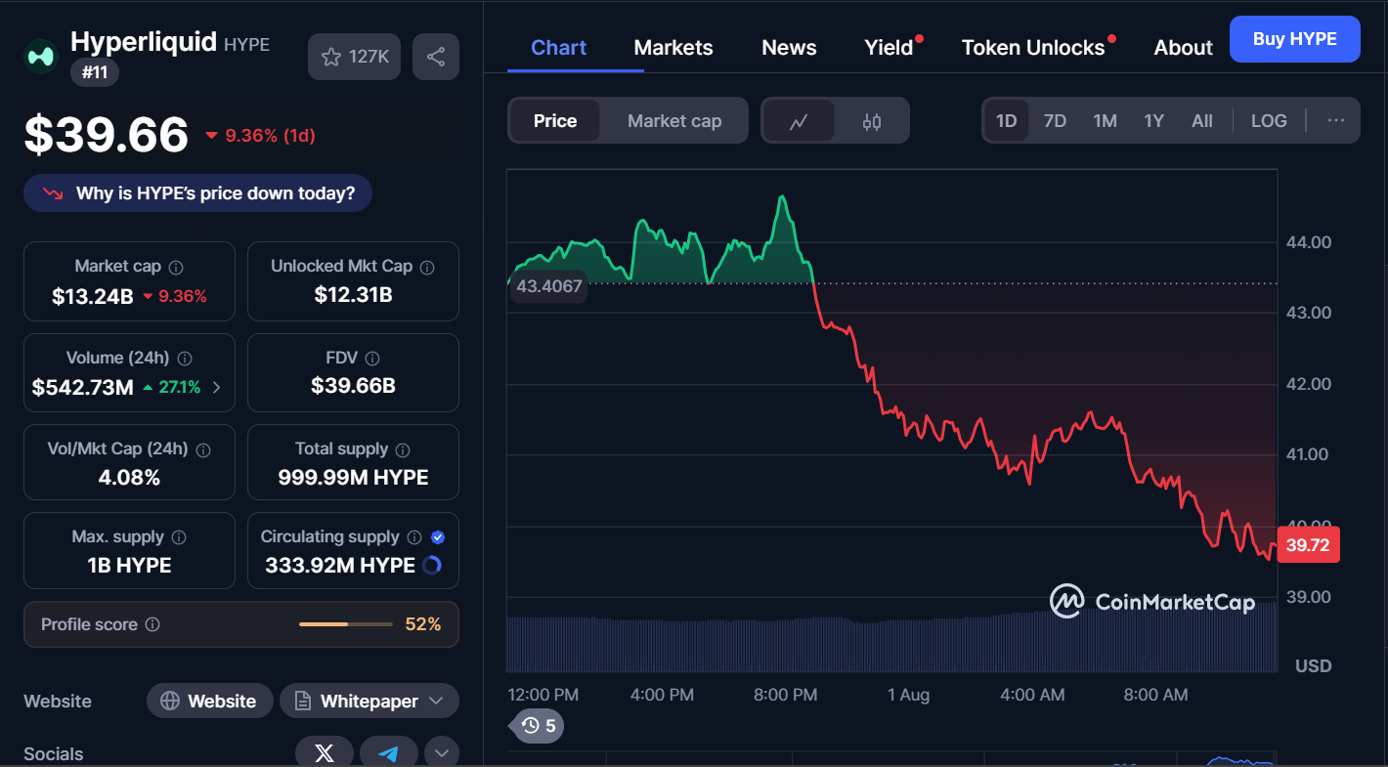Click the Unlocked Mkt Cap info icon
Image resolution: width=1388 pixels, height=767 pixels.
(427, 267)
